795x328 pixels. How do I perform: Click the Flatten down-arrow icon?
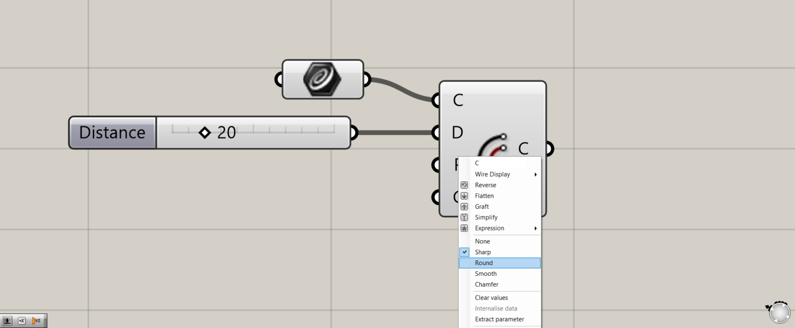pos(464,195)
